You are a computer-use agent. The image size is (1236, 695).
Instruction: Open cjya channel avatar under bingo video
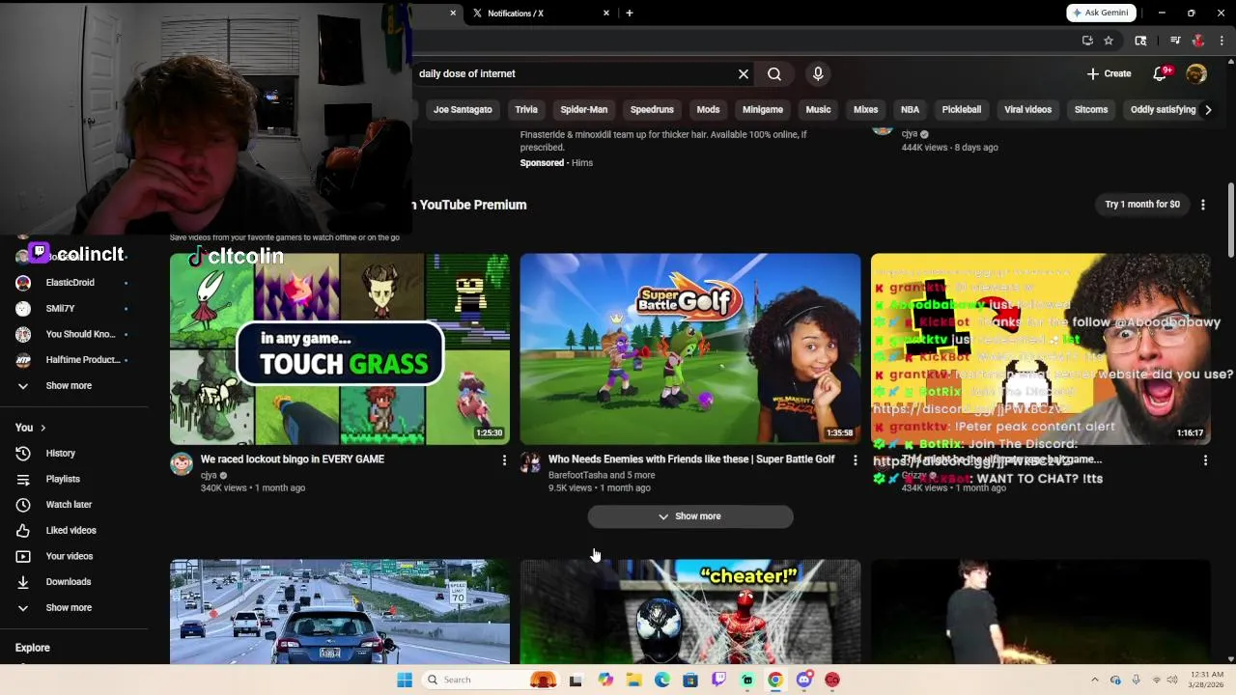click(x=182, y=464)
